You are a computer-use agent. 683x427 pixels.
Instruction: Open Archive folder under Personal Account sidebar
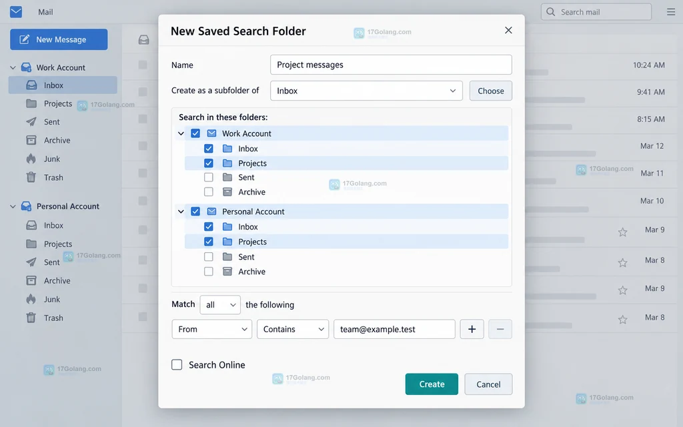coord(63,281)
